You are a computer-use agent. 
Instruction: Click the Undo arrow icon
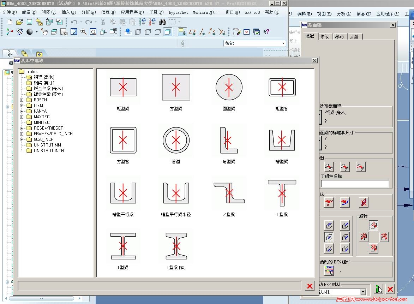74,22
